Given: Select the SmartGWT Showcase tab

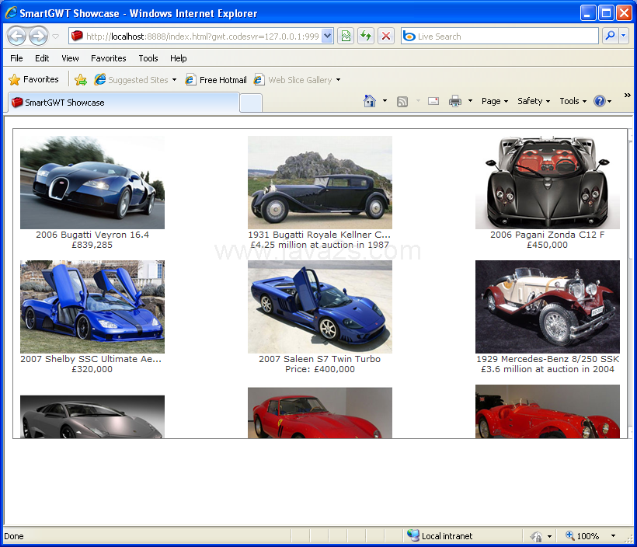Looking at the screenshot, I should (x=124, y=103).
